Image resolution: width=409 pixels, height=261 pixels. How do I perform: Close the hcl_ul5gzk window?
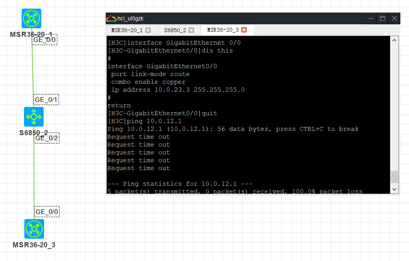click(394, 19)
